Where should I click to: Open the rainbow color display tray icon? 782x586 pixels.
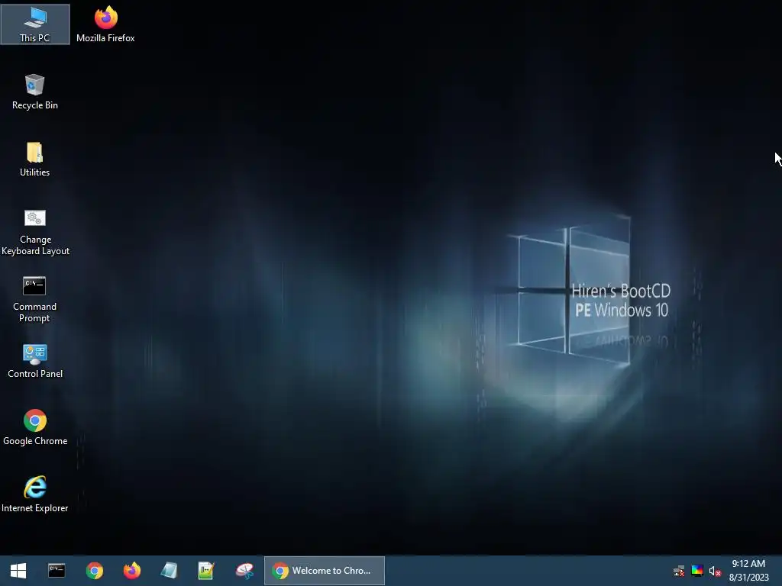tap(697, 571)
